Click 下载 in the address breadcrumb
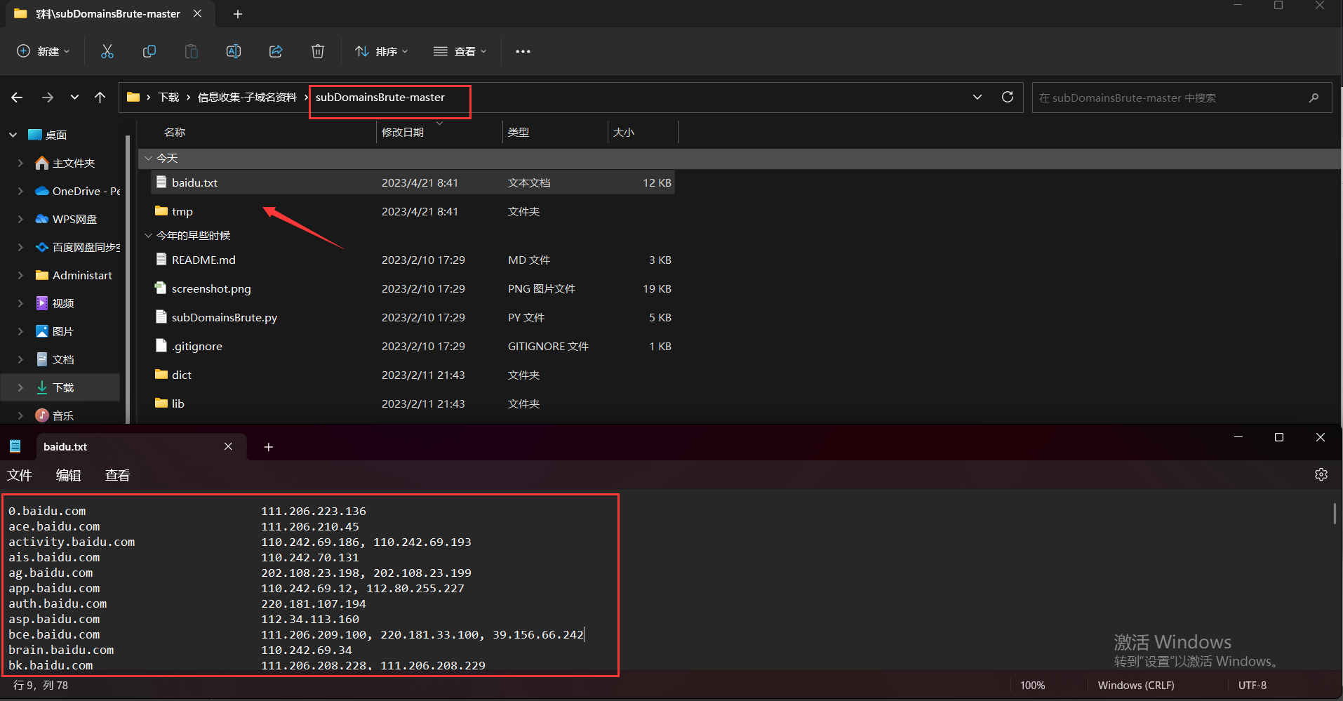This screenshot has width=1343, height=701. tap(168, 98)
